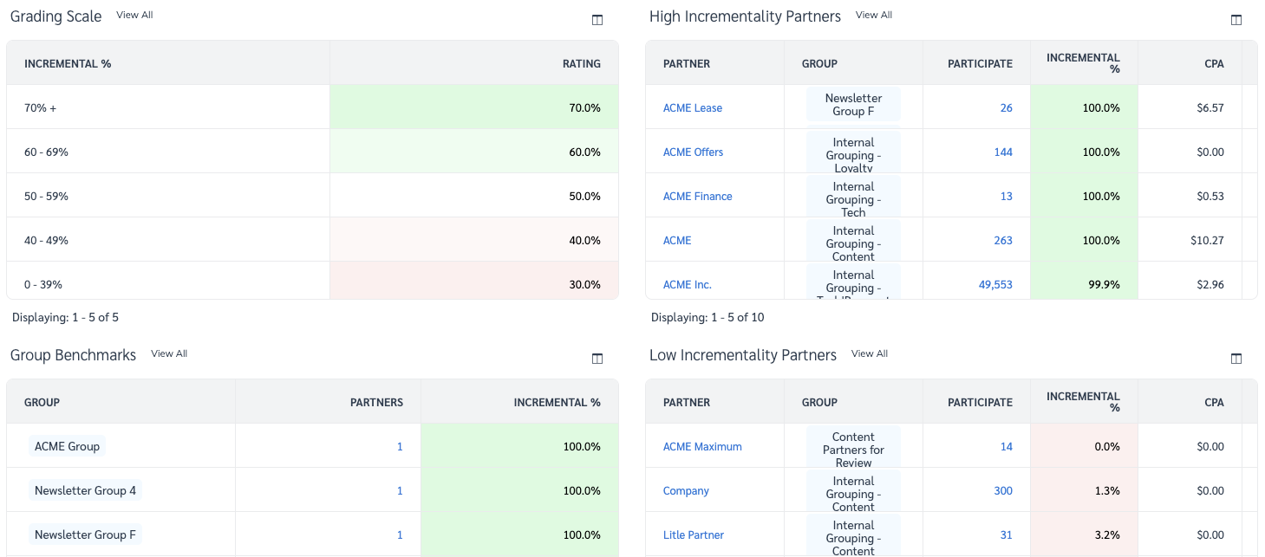The height and width of the screenshot is (557, 1265).
Task: Open the ACME Maximum partner page
Action: coord(702,446)
